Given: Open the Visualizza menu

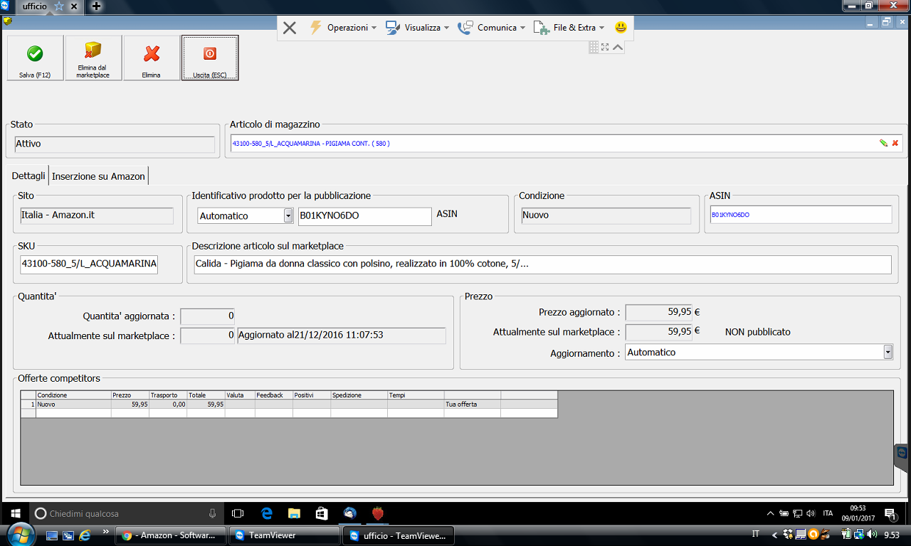Looking at the screenshot, I should click(x=418, y=28).
